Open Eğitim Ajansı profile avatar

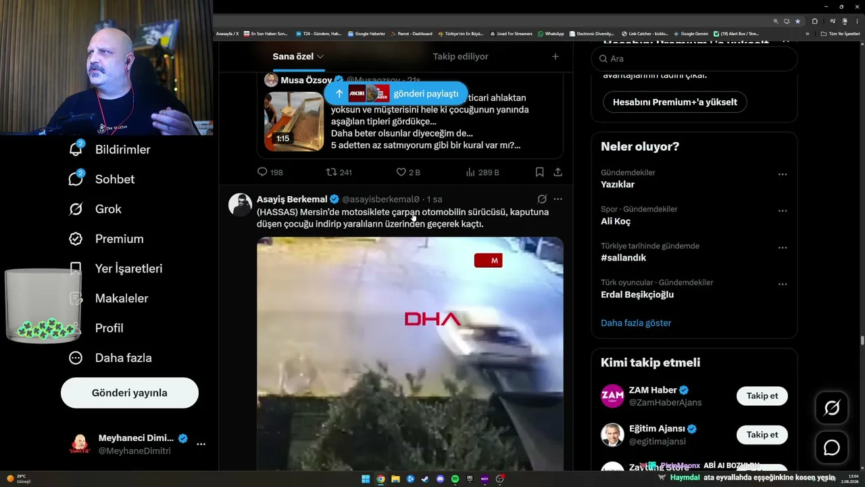tap(612, 435)
